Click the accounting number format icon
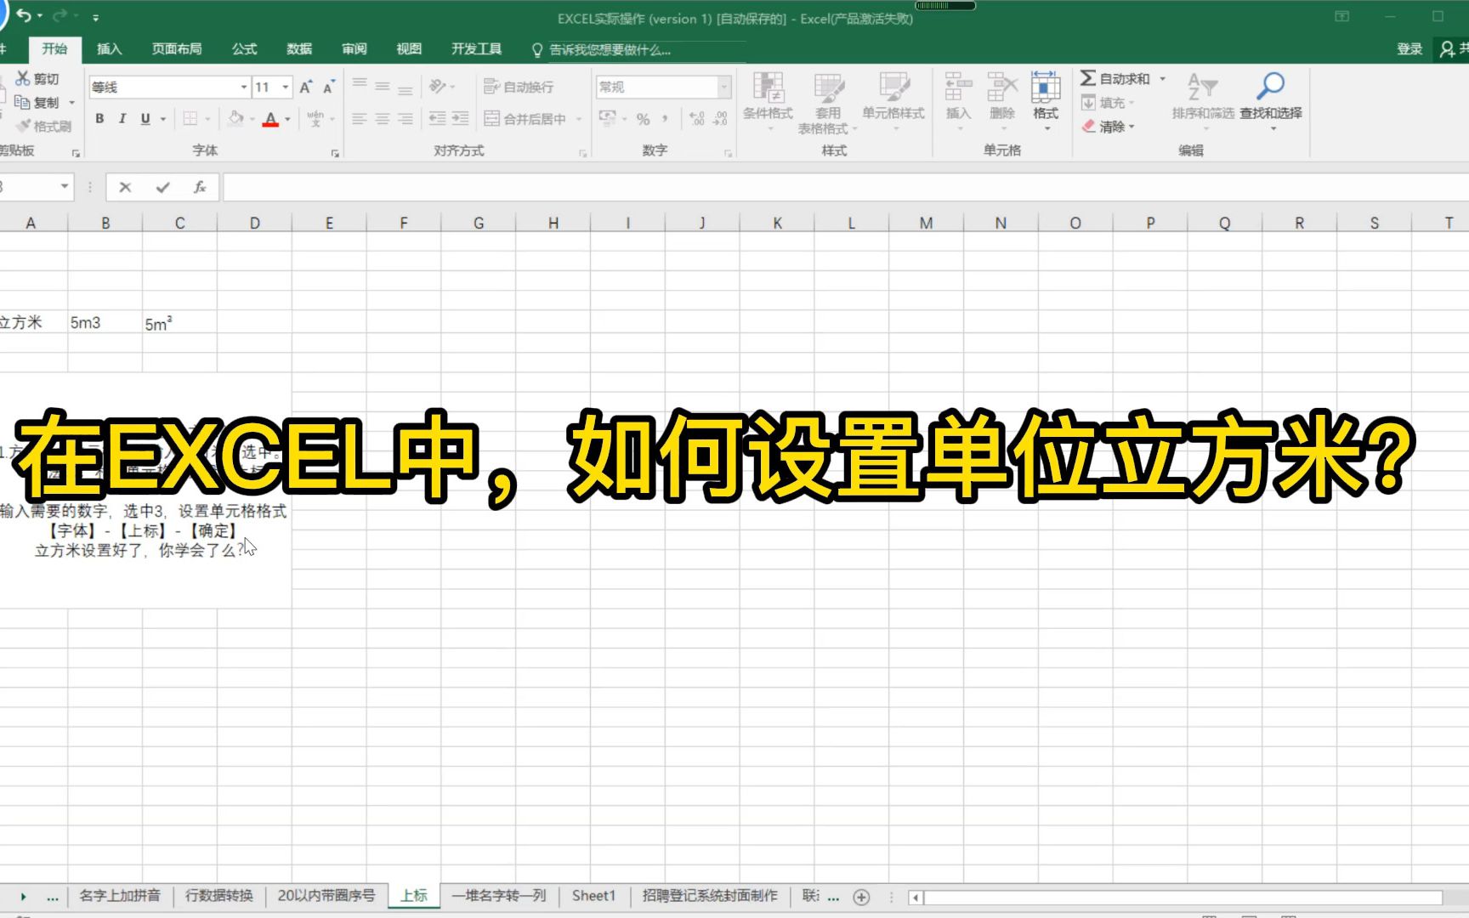Image resolution: width=1469 pixels, height=918 pixels. pos(607,119)
